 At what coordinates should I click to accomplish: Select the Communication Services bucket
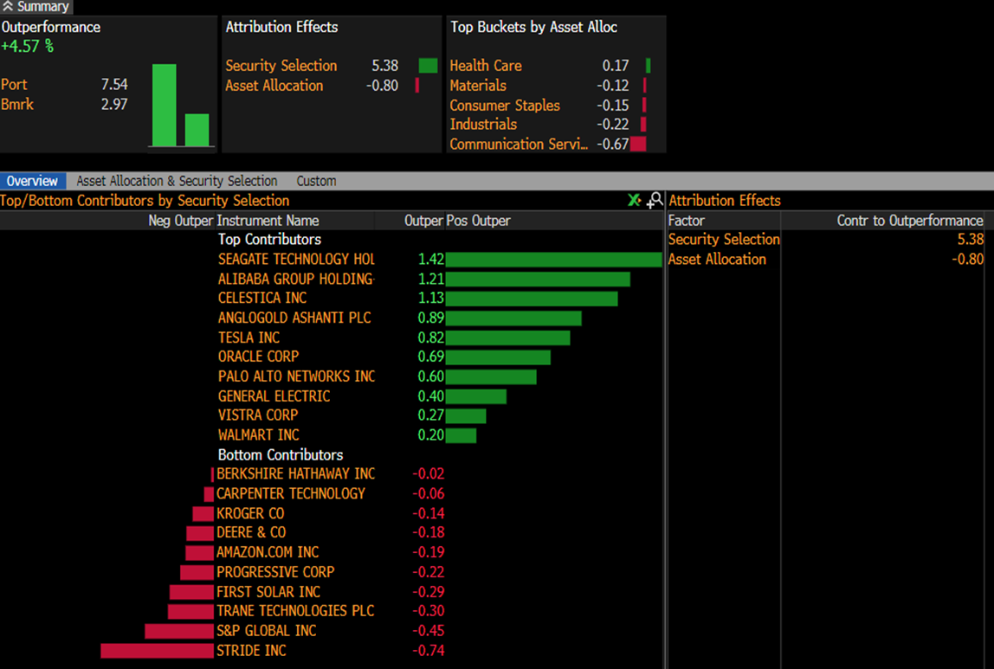click(x=518, y=145)
